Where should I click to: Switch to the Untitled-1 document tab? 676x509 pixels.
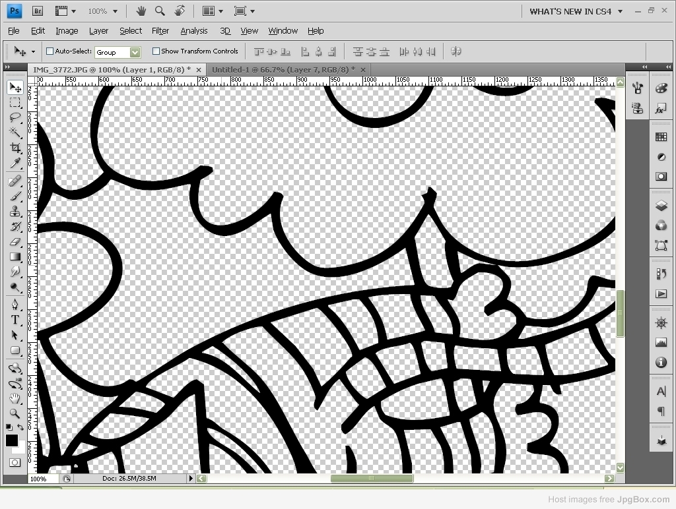click(x=283, y=70)
